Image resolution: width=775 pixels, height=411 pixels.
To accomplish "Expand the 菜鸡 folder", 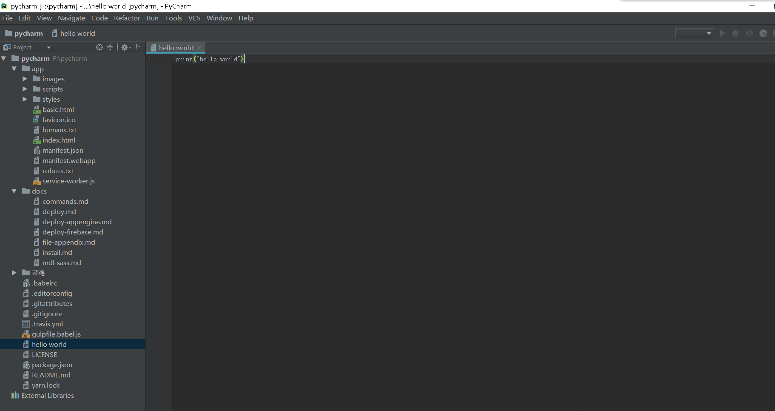I will (14, 273).
